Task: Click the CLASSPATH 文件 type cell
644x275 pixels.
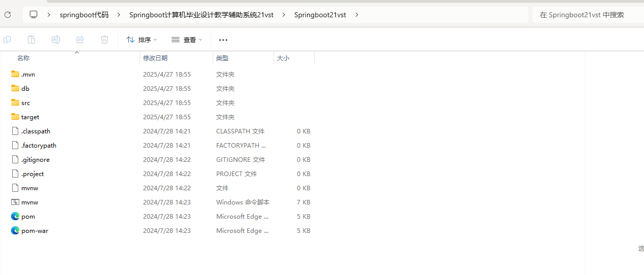Action: point(241,131)
